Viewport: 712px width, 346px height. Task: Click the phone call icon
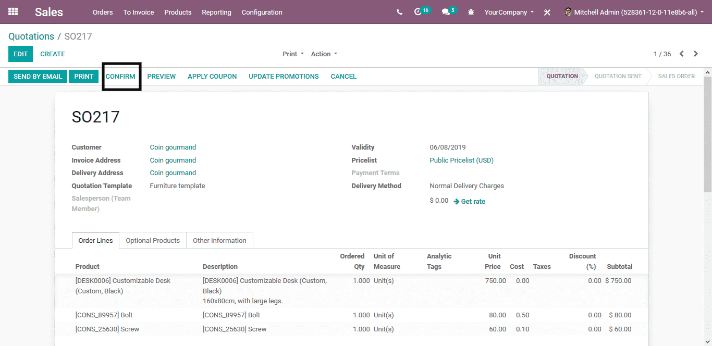399,12
